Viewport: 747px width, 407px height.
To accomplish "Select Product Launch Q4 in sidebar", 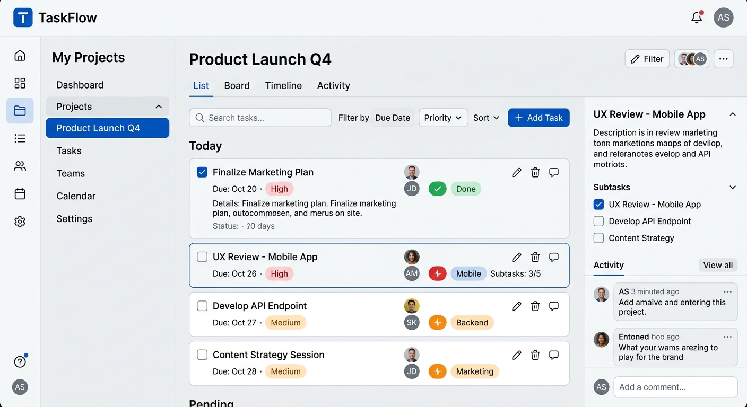I will coord(107,128).
